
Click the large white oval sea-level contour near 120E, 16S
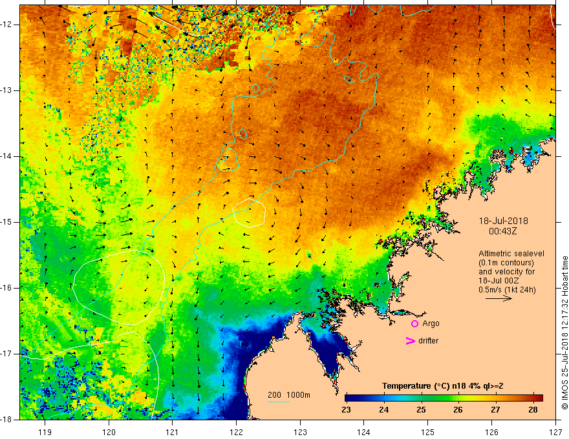pyautogui.click(x=119, y=287)
